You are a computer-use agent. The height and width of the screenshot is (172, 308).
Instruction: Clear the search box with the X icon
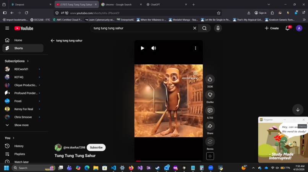coord(195,28)
